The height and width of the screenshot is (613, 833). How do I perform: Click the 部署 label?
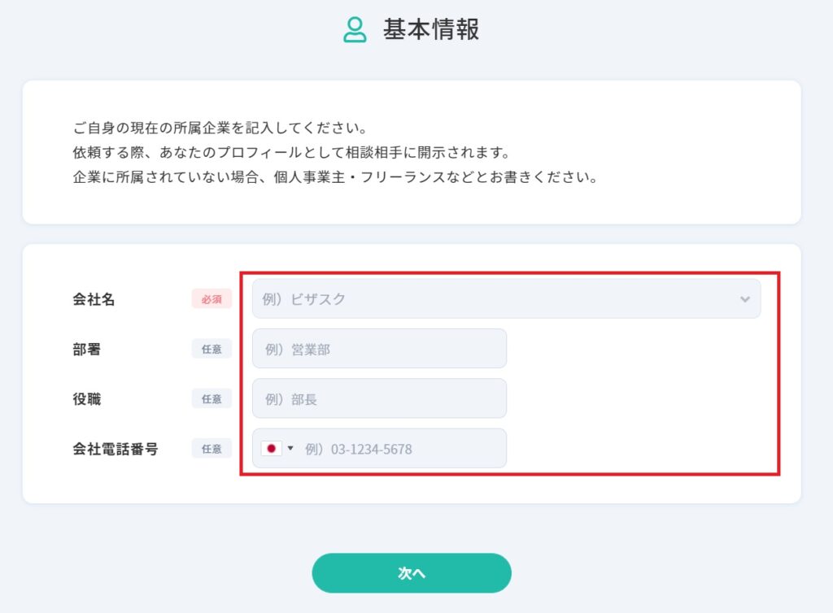pos(86,350)
